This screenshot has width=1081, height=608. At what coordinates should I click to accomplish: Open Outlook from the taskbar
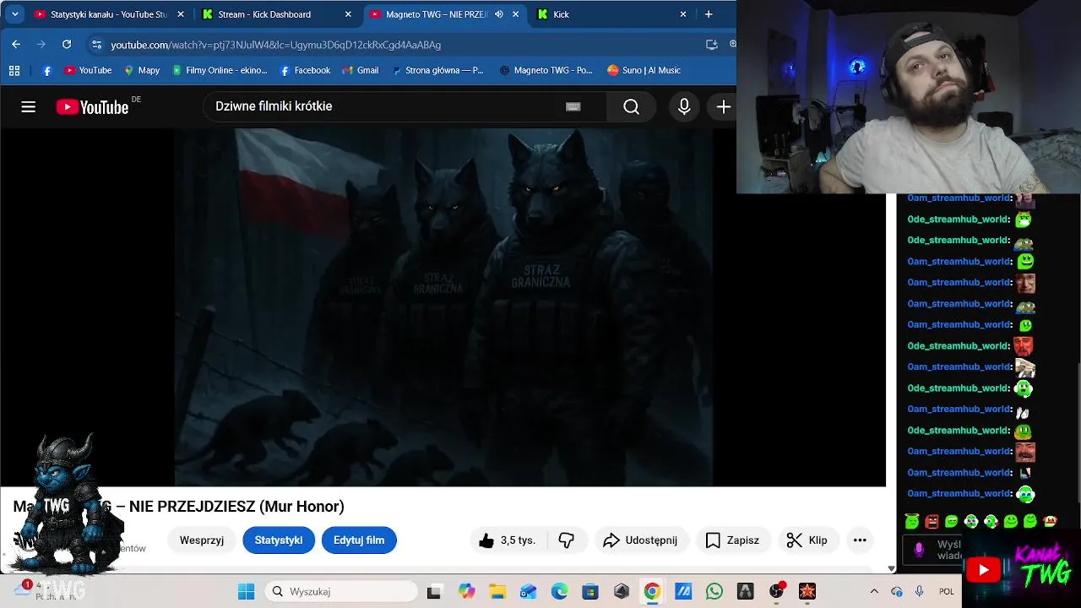(529, 592)
